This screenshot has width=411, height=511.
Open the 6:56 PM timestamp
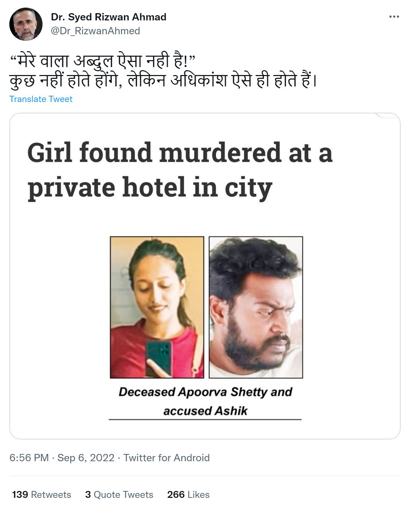tap(29, 457)
